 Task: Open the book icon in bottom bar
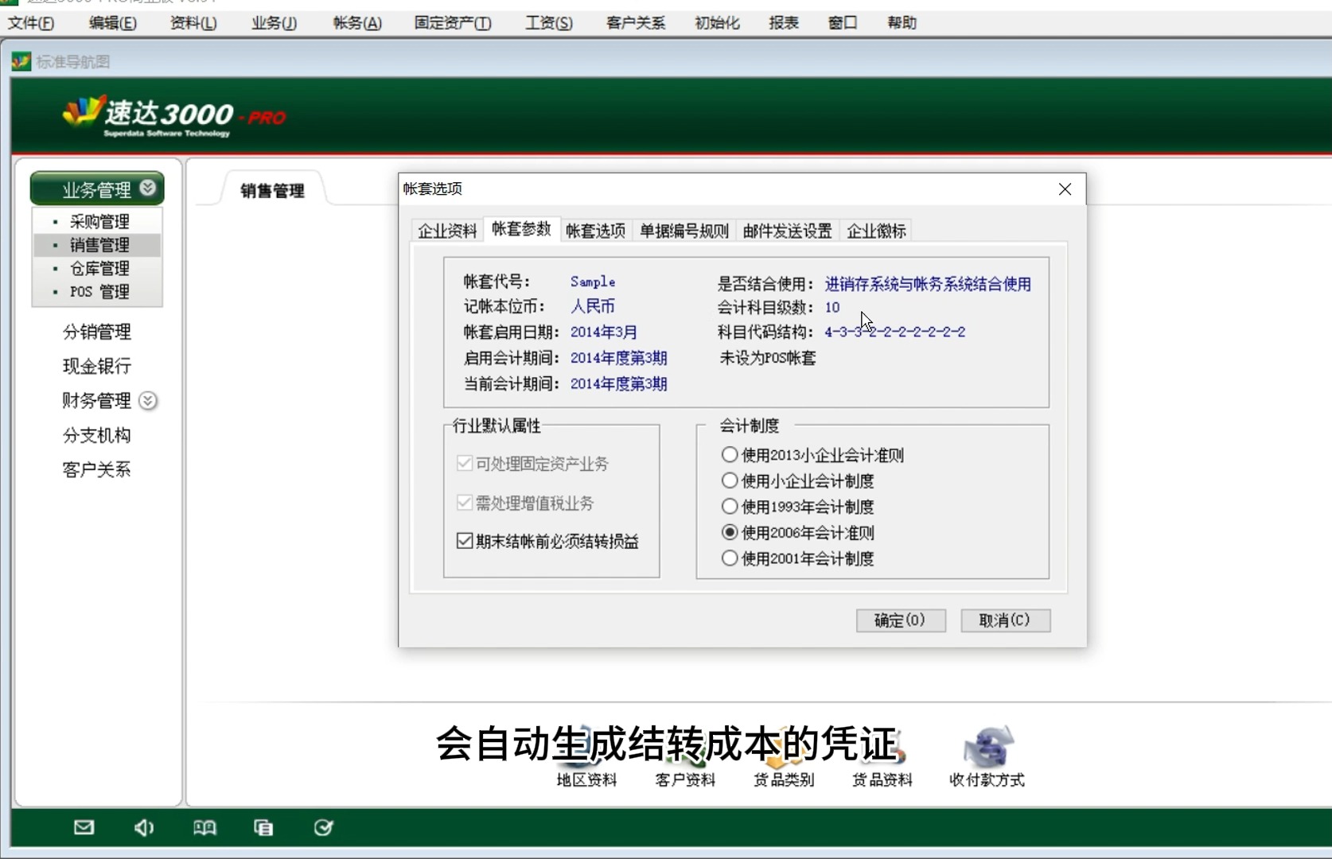coord(204,828)
